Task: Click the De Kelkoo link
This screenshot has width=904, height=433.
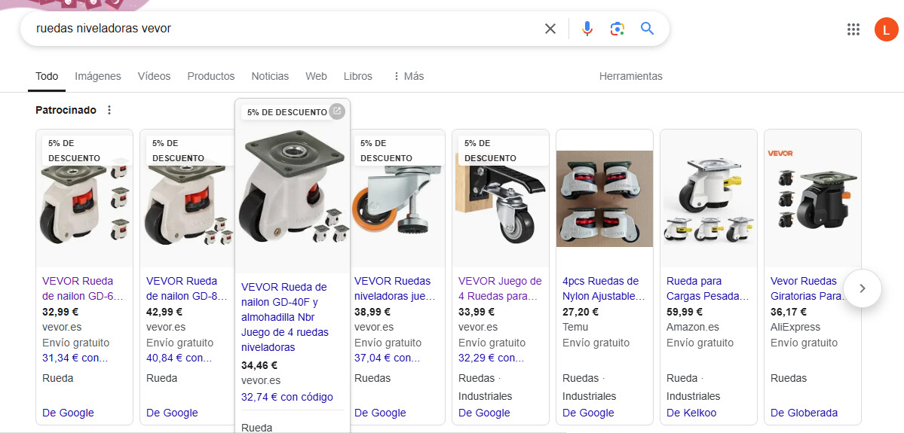Action: click(691, 413)
